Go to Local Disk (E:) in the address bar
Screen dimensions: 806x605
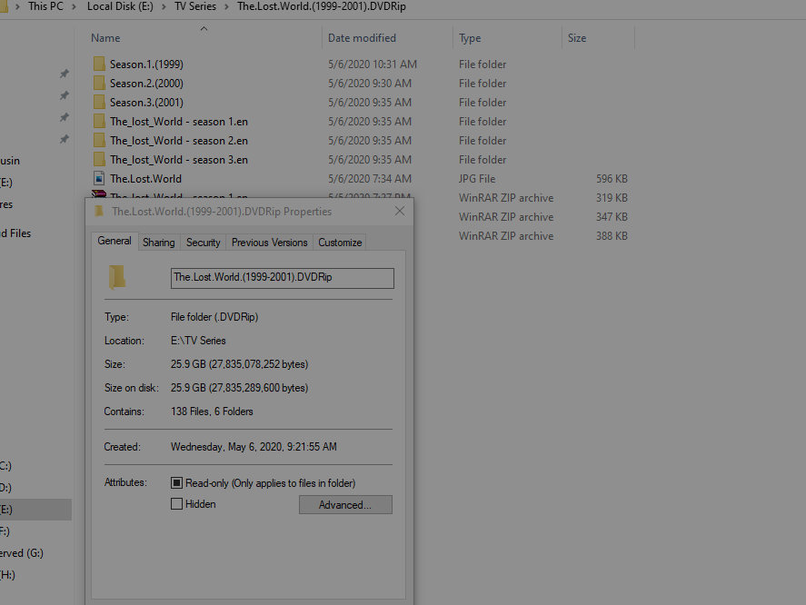[120, 6]
